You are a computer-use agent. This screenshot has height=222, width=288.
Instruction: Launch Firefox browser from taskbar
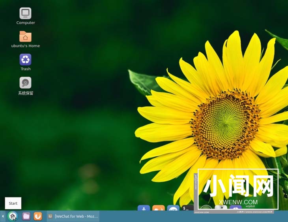pyautogui.click(x=38, y=216)
